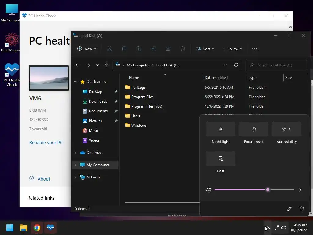Viewport: 313px width, 235px height.
Task: Click the Copy icon in Explorer toolbar
Action: (124, 49)
